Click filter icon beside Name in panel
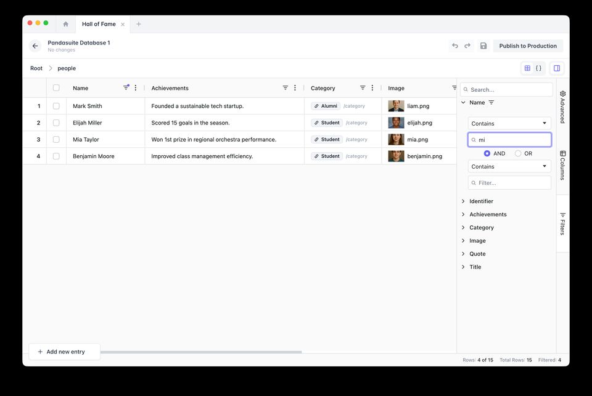592x396 pixels. tap(491, 103)
